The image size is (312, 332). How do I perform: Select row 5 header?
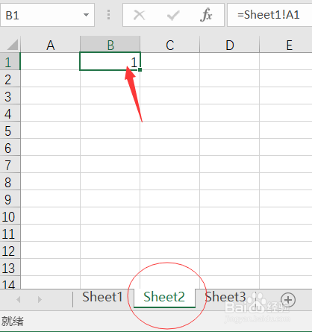[x=10, y=131]
